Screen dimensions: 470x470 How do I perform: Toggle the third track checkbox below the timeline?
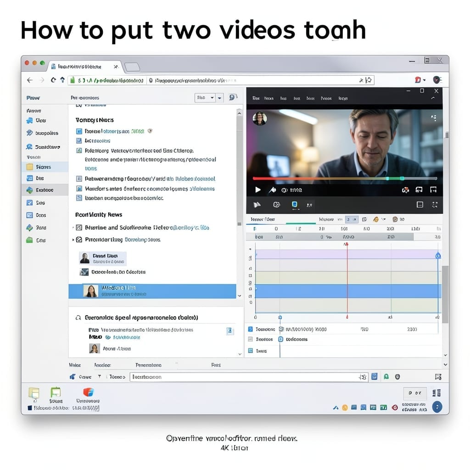[251, 350]
